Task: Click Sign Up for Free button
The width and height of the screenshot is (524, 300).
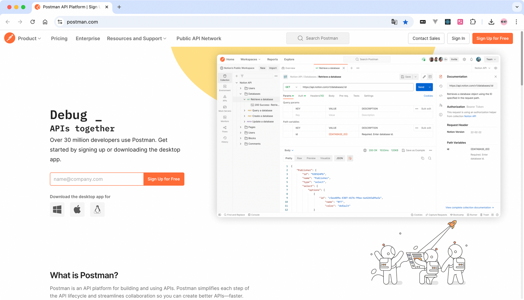Action: [492, 38]
